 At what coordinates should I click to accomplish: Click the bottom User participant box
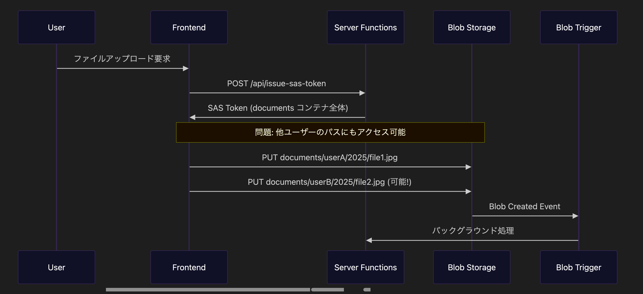tap(57, 267)
